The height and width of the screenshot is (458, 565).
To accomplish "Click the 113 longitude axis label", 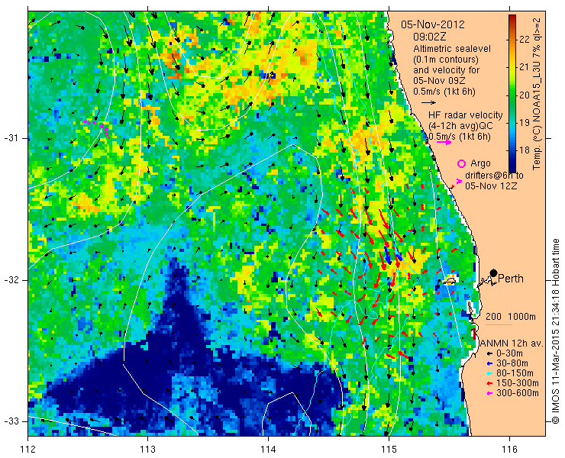I will (147, 450).
